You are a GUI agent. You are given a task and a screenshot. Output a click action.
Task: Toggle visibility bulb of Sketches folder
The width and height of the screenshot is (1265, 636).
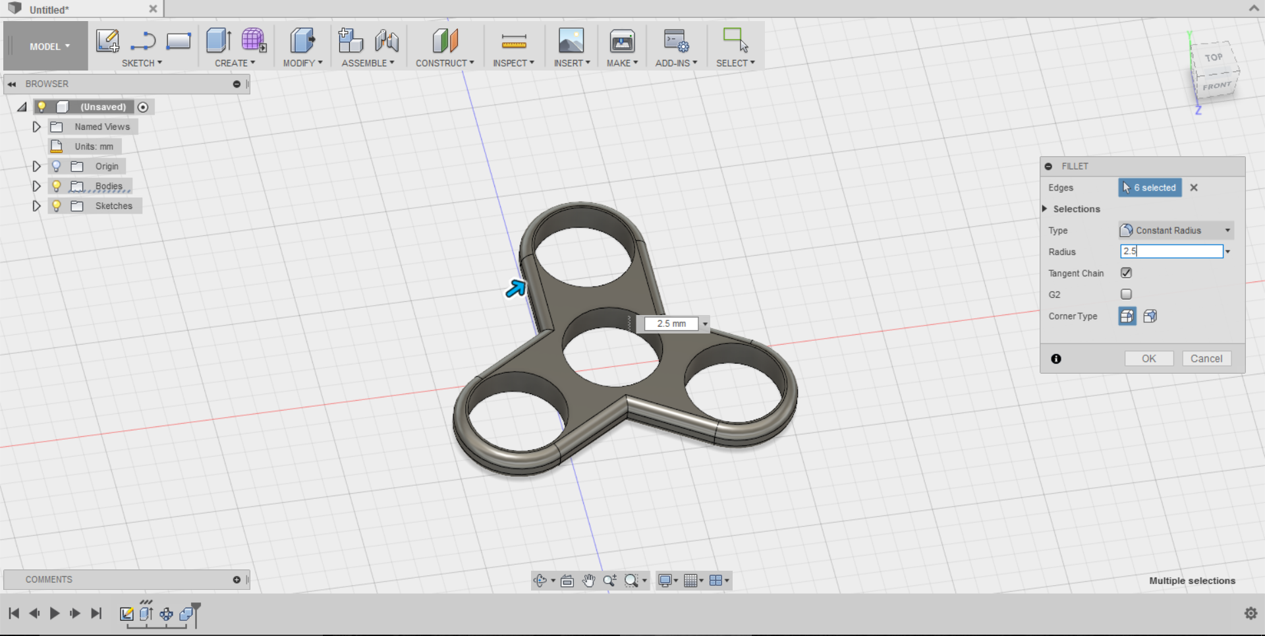(x=57, y=206)
